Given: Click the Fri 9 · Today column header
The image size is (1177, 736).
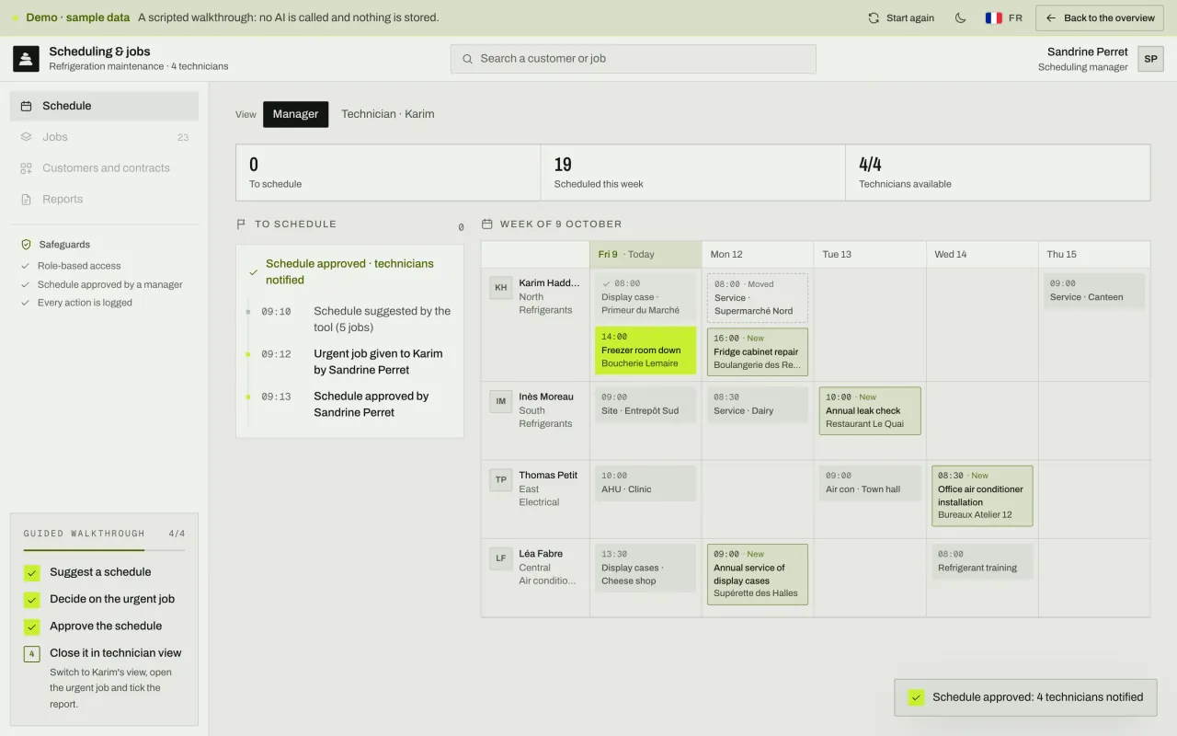Looking at the screenshot, I should (x=646, y=255).
